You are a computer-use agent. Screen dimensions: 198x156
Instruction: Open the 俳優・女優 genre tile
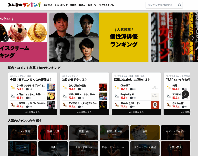(53, 133)
